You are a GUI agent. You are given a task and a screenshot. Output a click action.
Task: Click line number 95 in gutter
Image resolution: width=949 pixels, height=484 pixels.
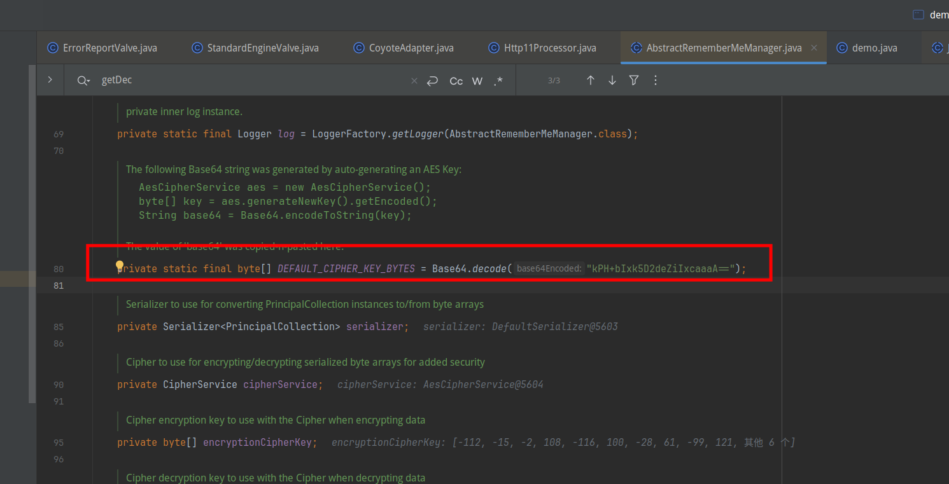coord(59,443)
